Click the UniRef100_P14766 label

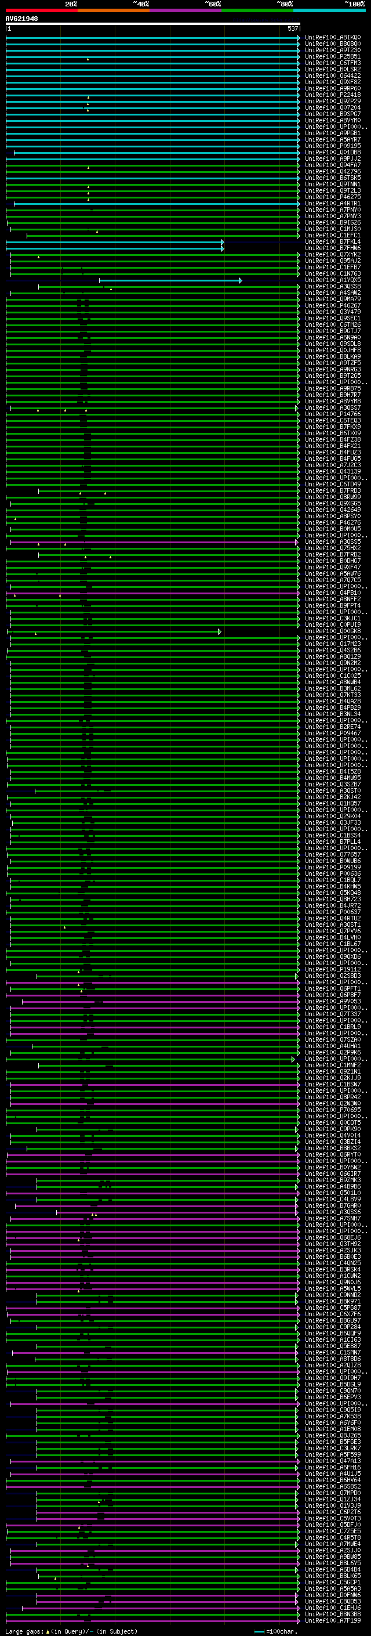tap(333, 414)
